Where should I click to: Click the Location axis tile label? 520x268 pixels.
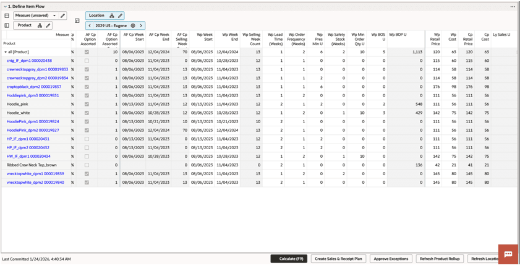[96, 15]
